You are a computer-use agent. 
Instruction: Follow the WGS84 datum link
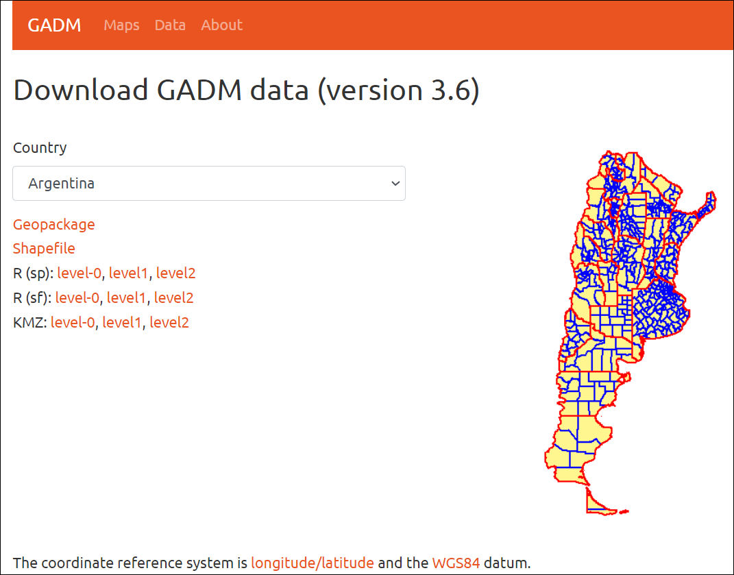[x=456, y=563]
